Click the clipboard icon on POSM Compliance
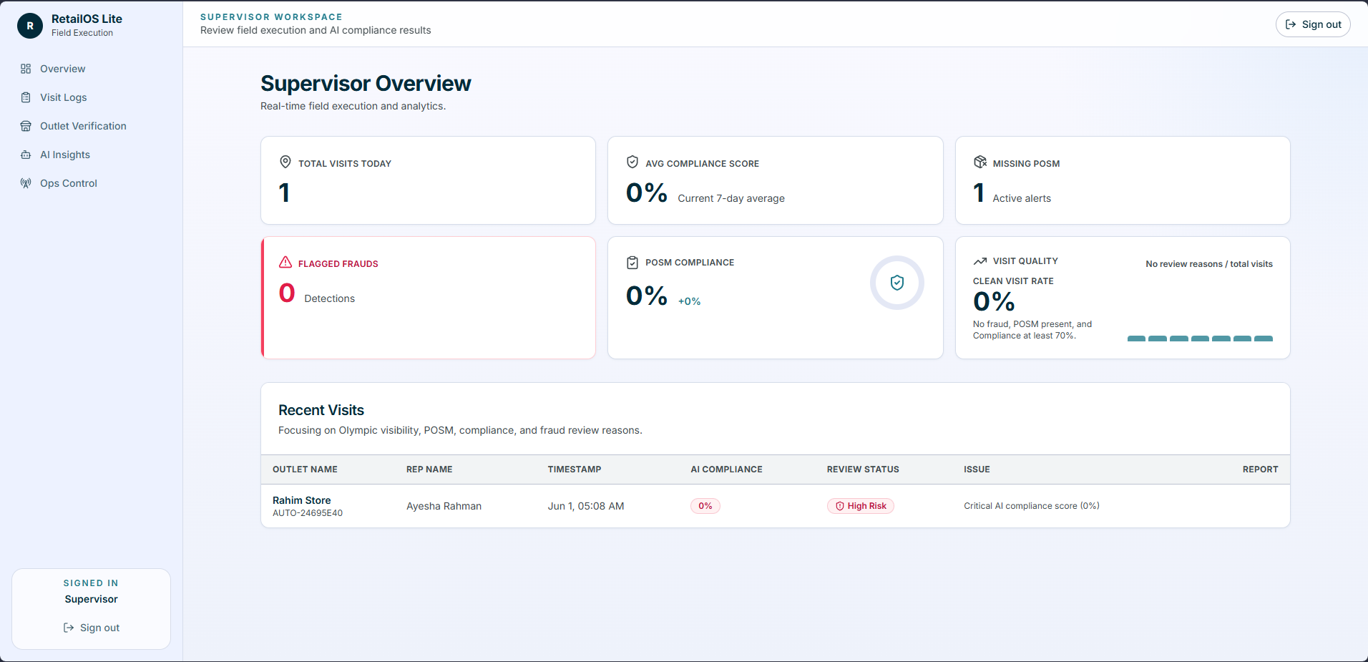The width and height of the screenshot is (1368, 662). pyautogui.click(x=632, y=263)
